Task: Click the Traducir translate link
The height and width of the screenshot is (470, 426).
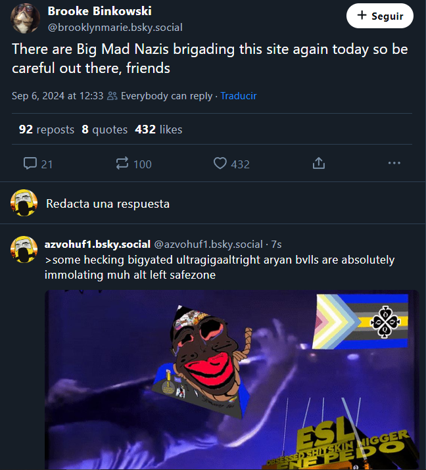Action: (238, 96)
